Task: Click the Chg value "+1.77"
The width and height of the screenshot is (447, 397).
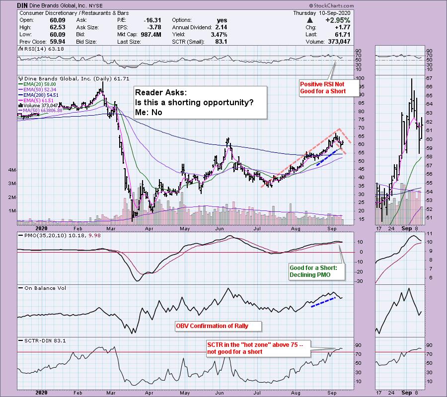Action: coord(342,27)
